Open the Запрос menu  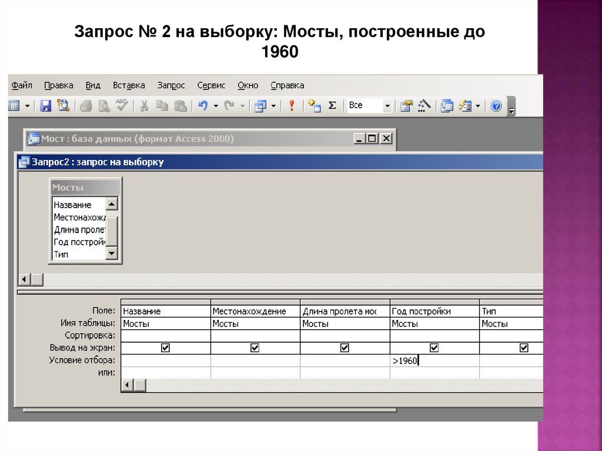pyautogui.click(x=170, y=85)
